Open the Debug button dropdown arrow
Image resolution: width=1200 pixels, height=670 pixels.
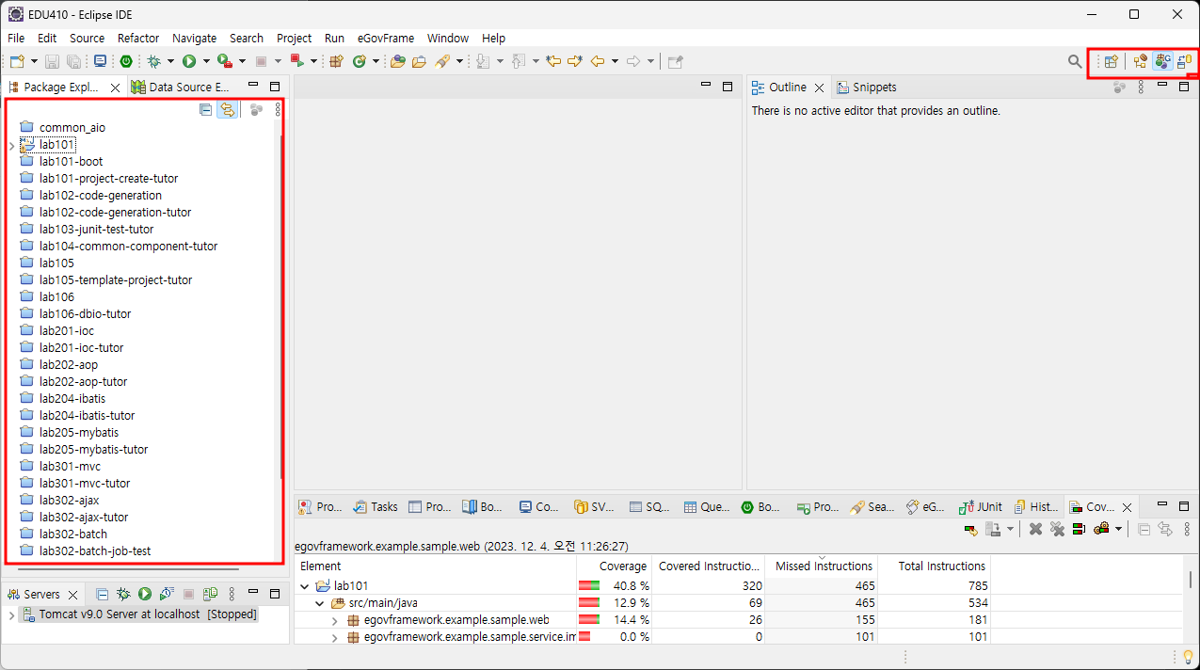(x=170, y=61)
